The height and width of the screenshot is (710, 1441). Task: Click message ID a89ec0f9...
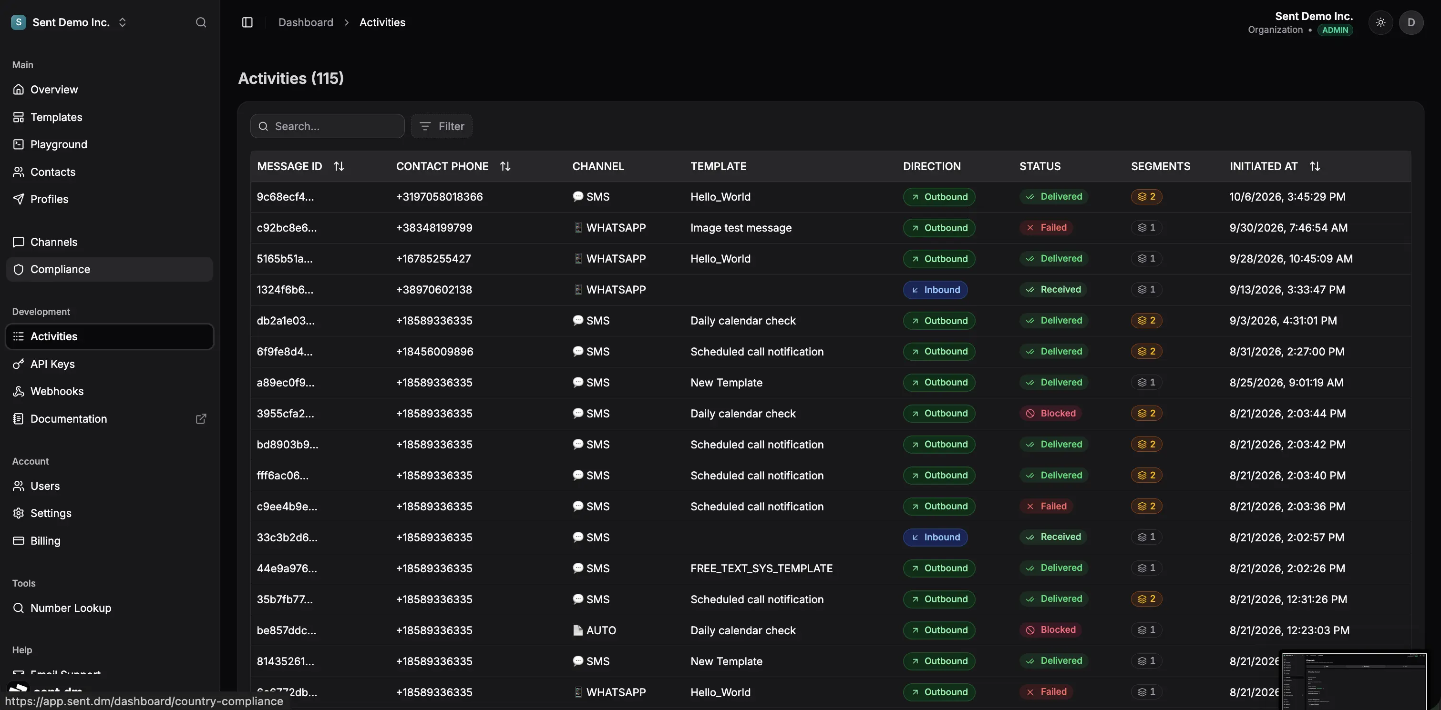pyautogui.click(x=285, y=382)
